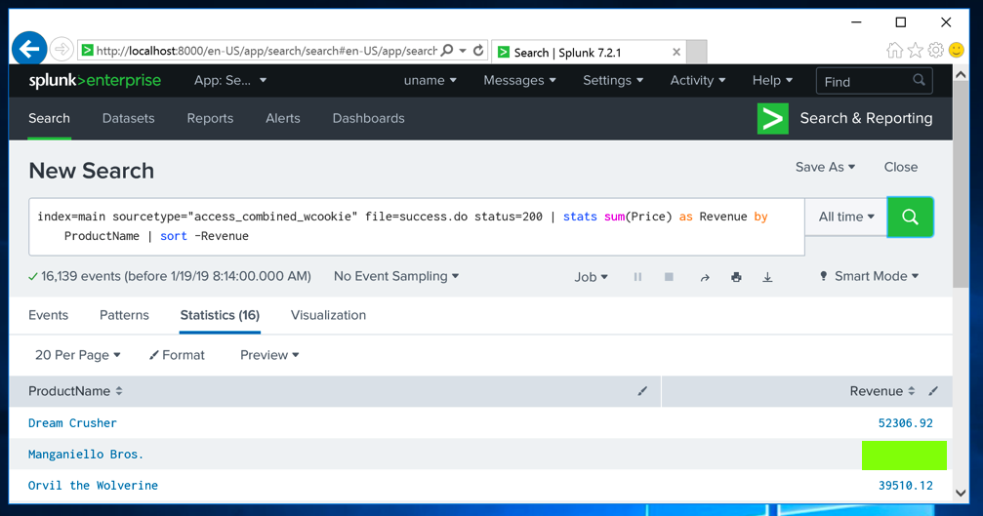983x516 pixels.
Task: Open the browser home icon
Action: [x=894, y=50]
